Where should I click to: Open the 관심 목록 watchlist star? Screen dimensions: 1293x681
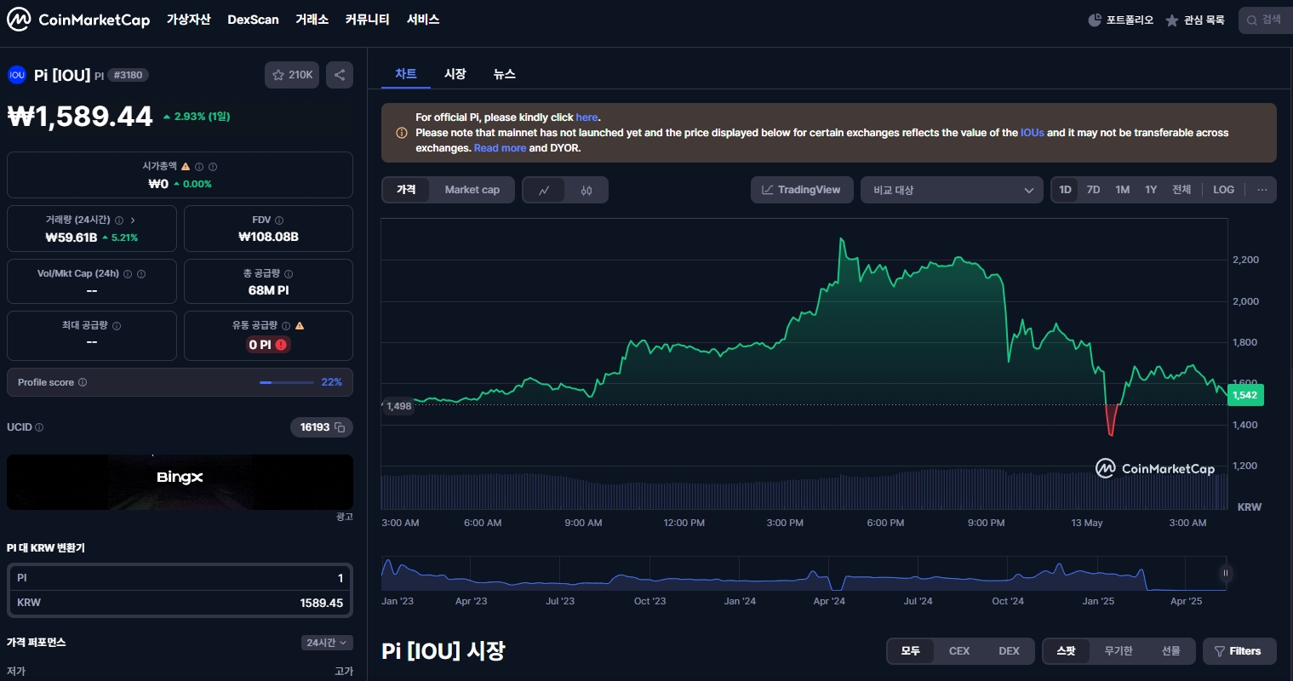[x=1172, y=20]
